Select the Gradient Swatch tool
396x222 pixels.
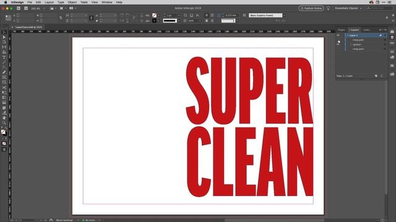tap(4, 97)
